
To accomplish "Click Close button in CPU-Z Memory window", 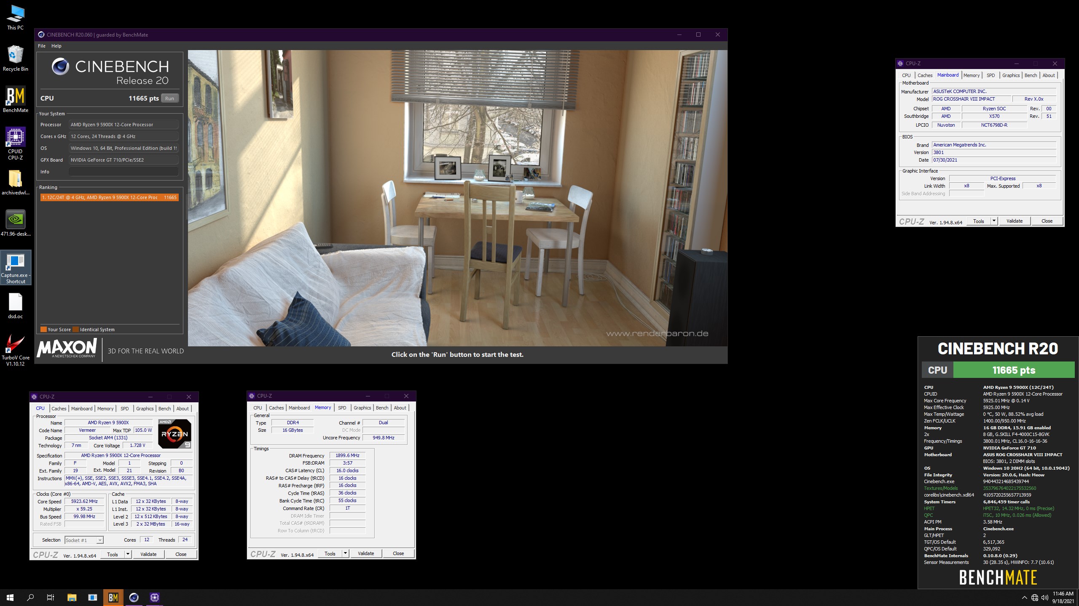I will pos(398,553).
